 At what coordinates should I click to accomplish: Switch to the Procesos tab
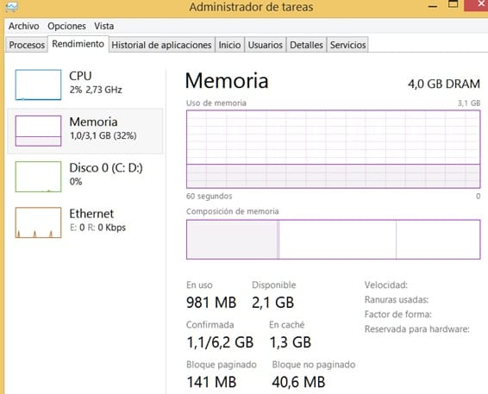[x=27, y=45]
